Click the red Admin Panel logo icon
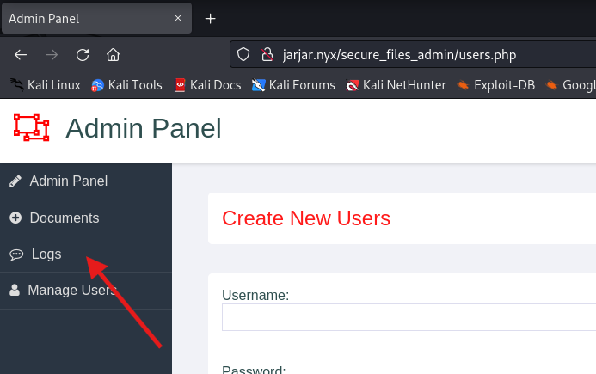596x374 pixels. (32, 127)
